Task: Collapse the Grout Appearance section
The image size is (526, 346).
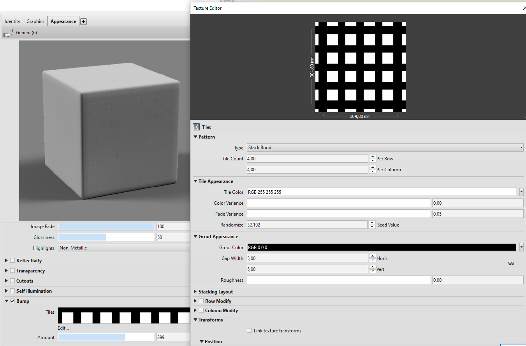Action: point(195,237)
